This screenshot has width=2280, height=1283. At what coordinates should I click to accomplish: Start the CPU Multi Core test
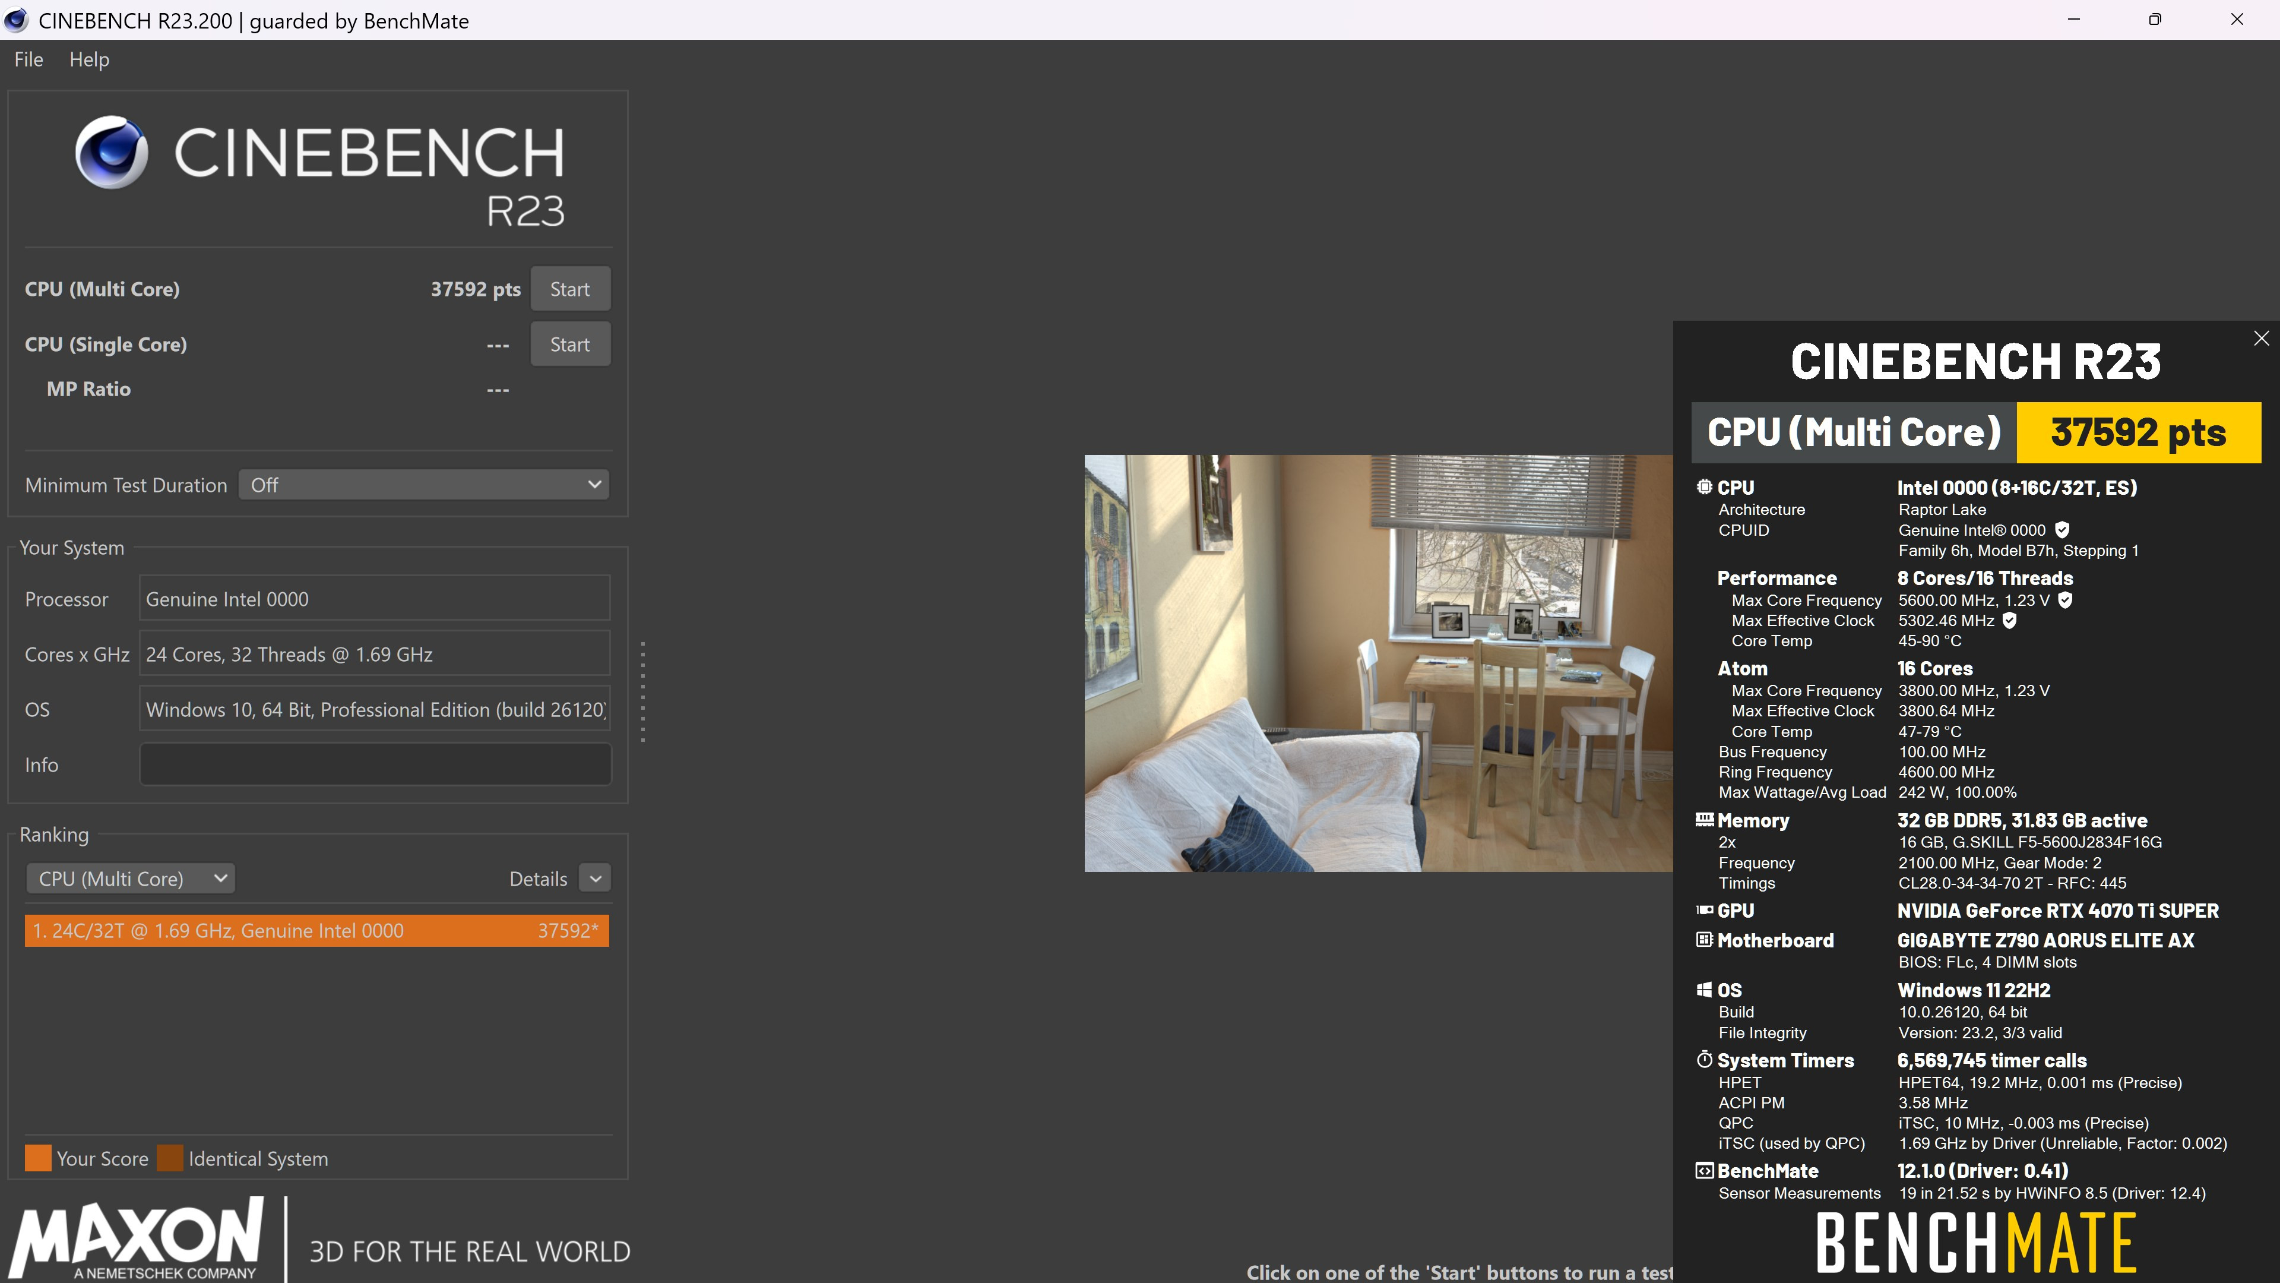click(x=569, y=289)
